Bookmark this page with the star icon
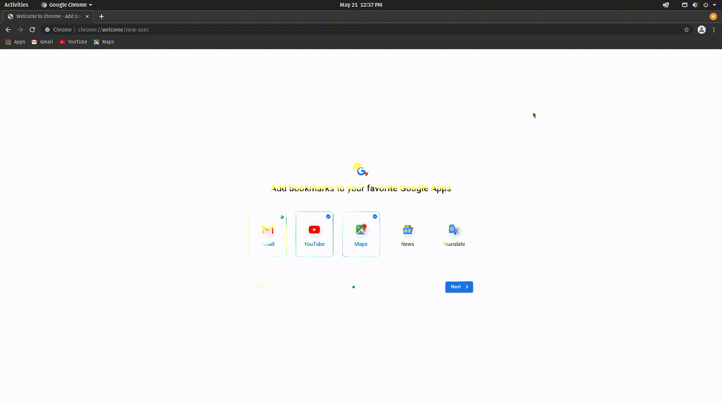The width and height of the screenshot is (722, 406). (x=686, y=30)
